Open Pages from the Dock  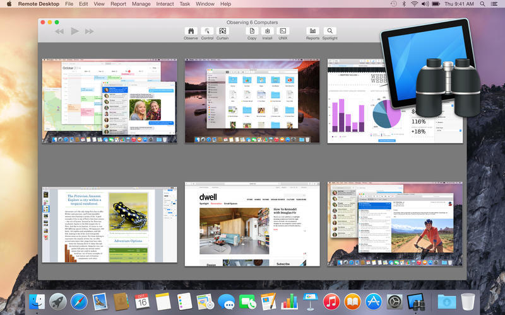pos(268,302)
